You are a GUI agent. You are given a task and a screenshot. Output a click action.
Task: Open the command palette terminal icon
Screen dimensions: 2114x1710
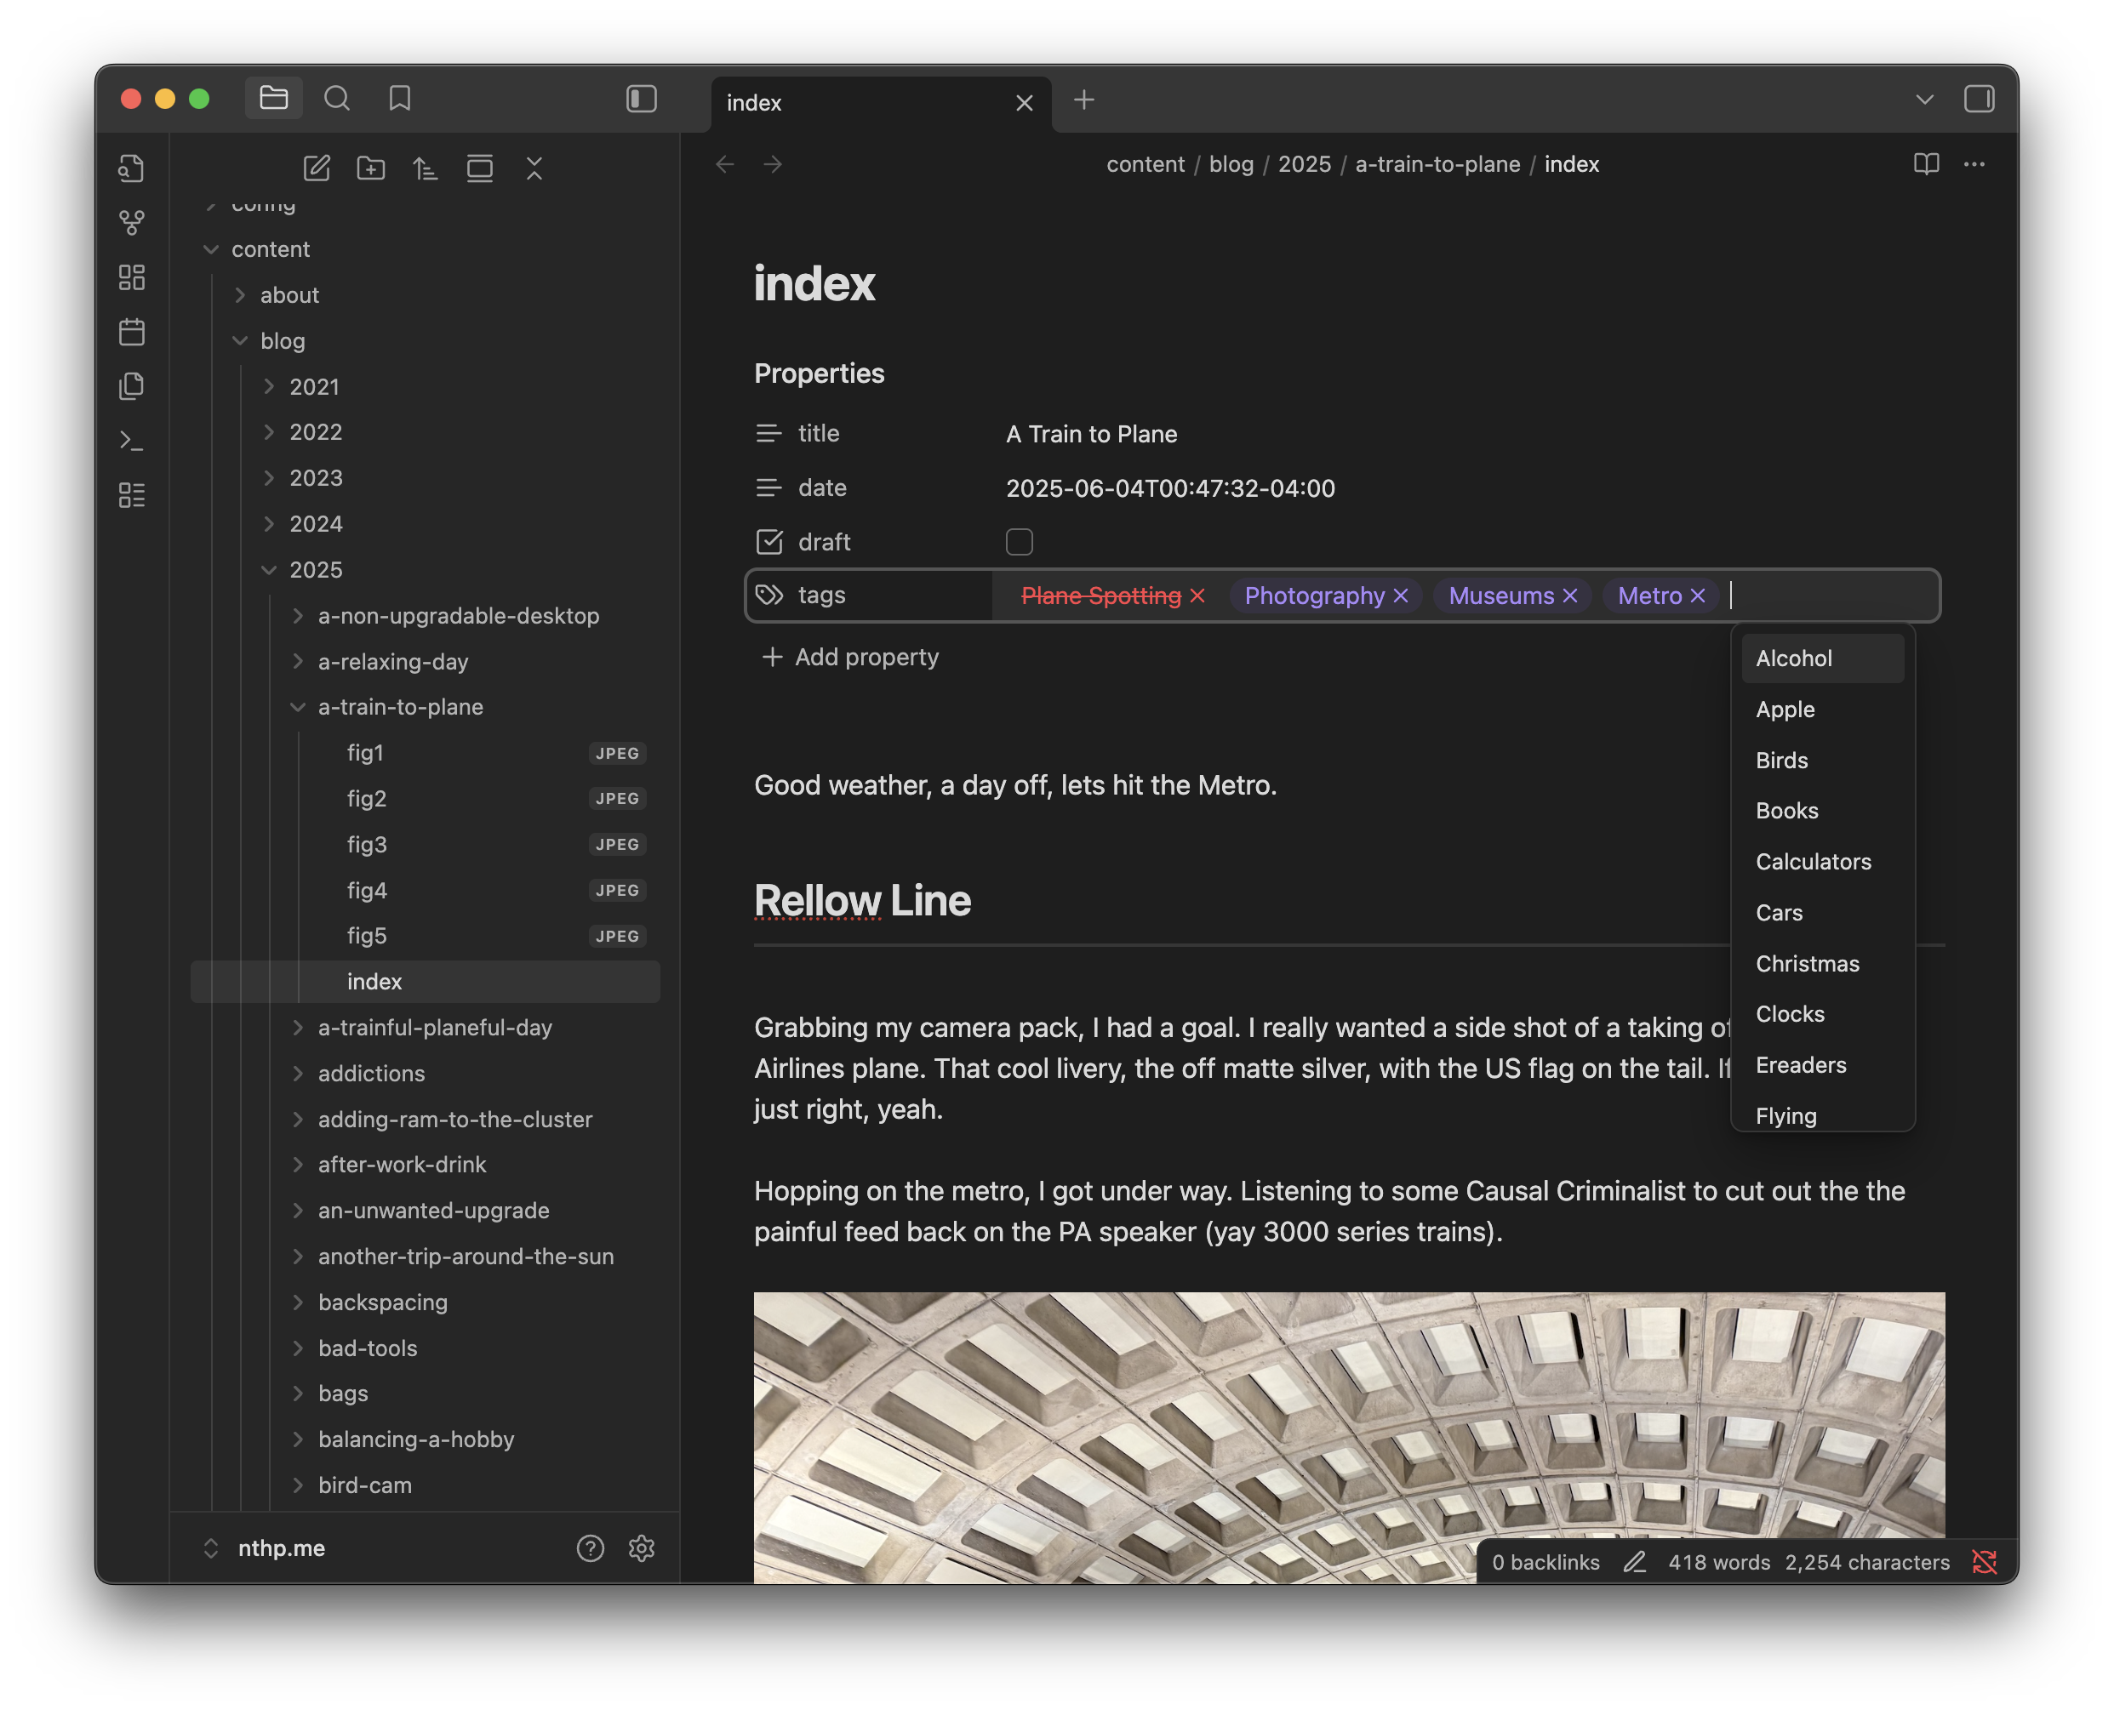(132, 441)
